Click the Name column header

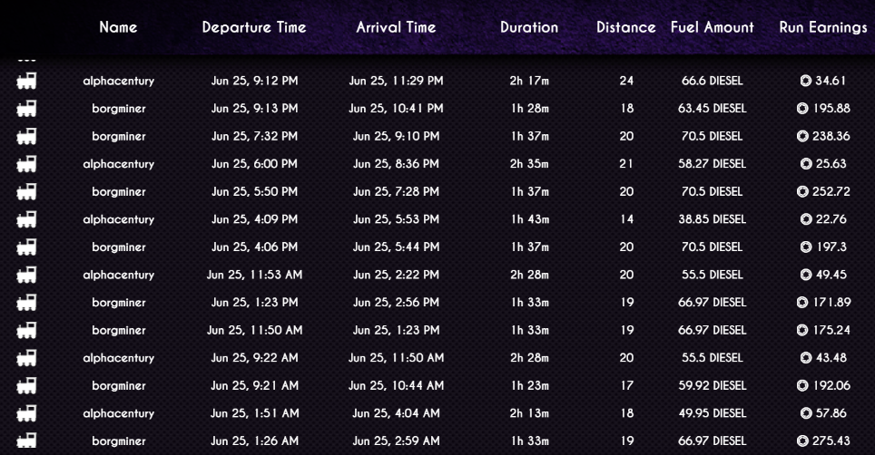118,27
